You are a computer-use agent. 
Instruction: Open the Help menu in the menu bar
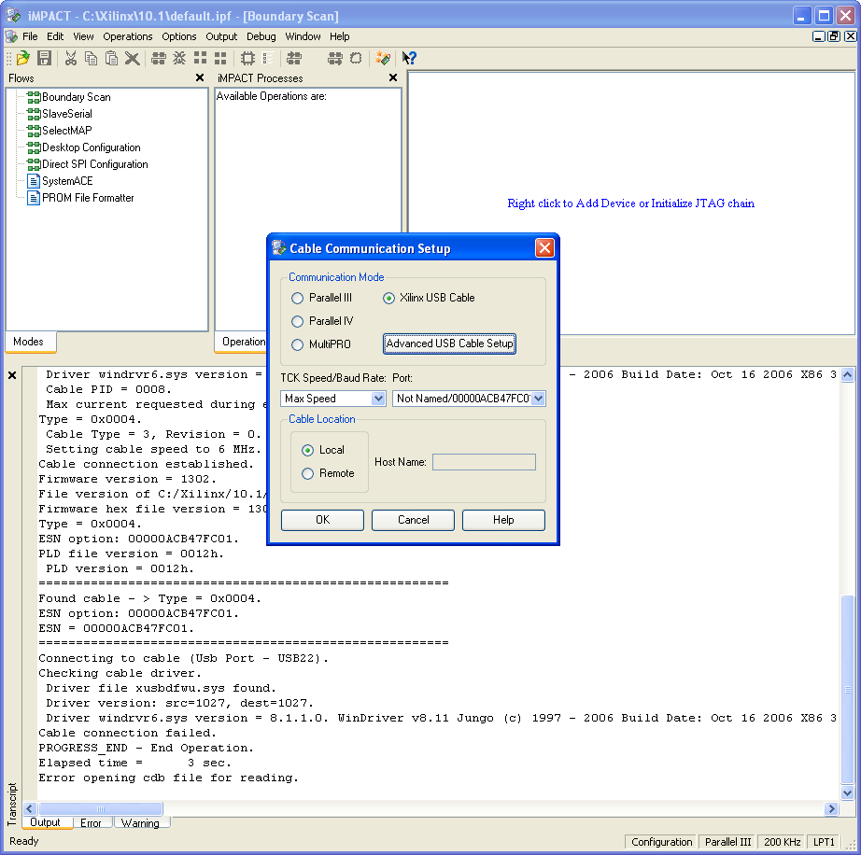(339, 36)
